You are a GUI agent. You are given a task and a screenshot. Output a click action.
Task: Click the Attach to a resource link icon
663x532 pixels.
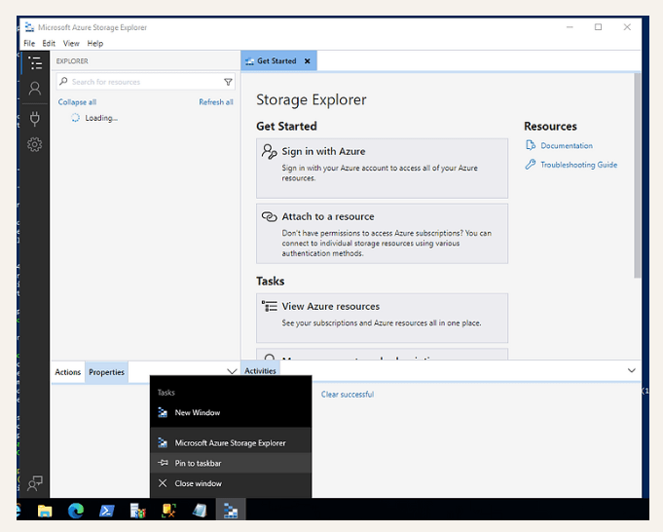tap(269, 216)
